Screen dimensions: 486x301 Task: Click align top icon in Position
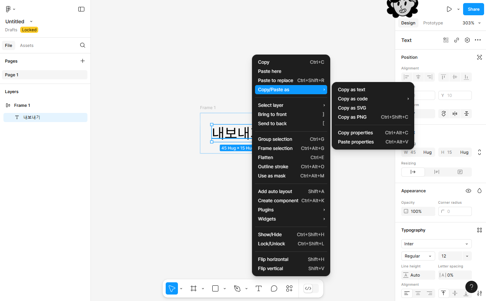coord(443,77)
